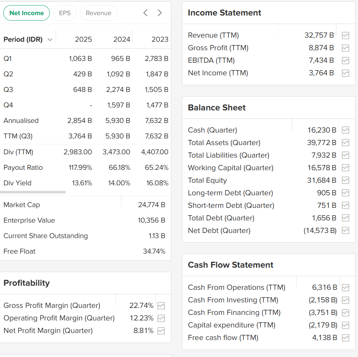358x357 pixels.
Task: View Total Liabilities (Quarter) chart icon
Action: pos(345,155)
